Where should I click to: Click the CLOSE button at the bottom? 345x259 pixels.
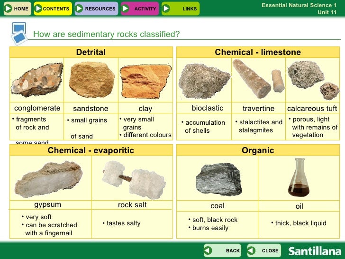click(x=264, y=250)
